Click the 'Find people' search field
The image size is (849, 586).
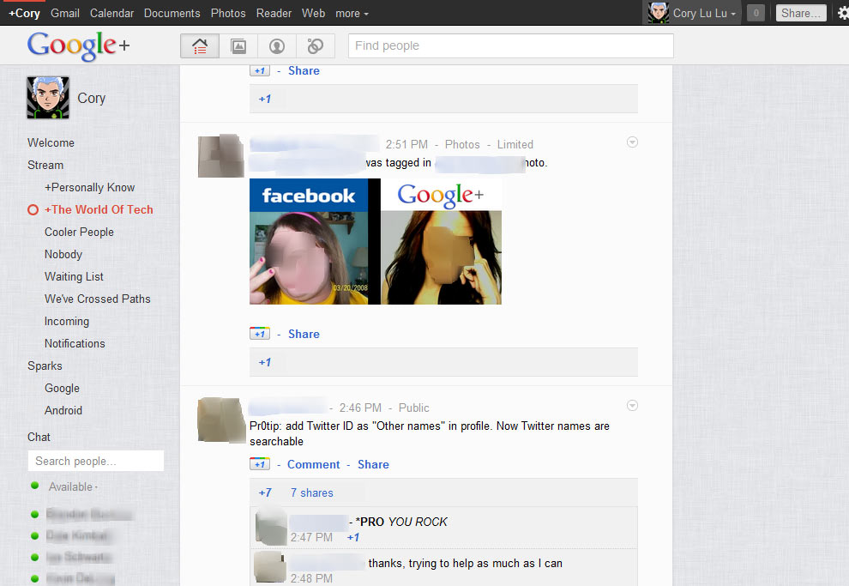(510, 45)
